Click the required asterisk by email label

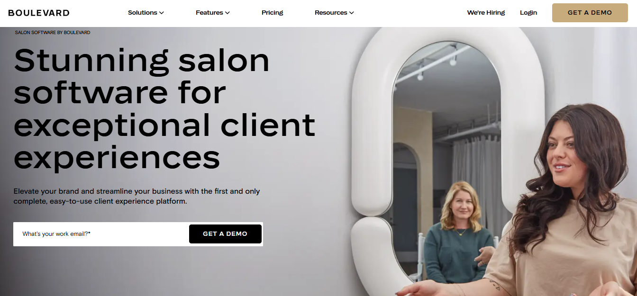pos(89,233)
